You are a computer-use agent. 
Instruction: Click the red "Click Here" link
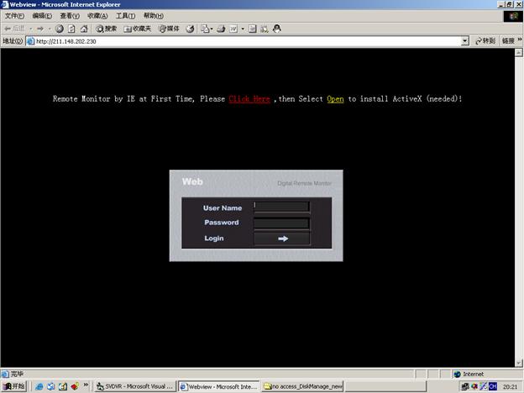click(249, 99)
